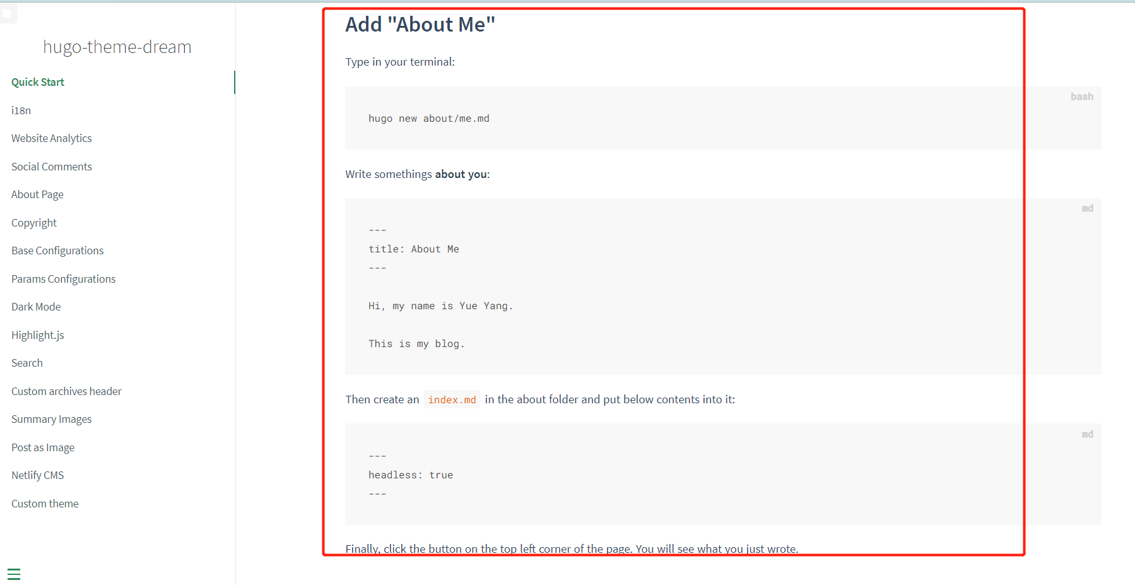Open About Page in the sidebar

pos(37,194)
